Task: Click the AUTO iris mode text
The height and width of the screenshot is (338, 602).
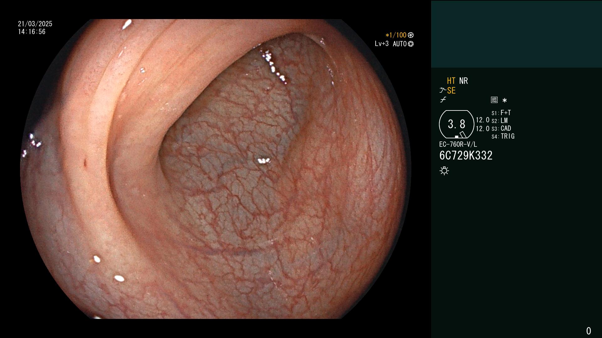Action: click(x=400, y=44)
